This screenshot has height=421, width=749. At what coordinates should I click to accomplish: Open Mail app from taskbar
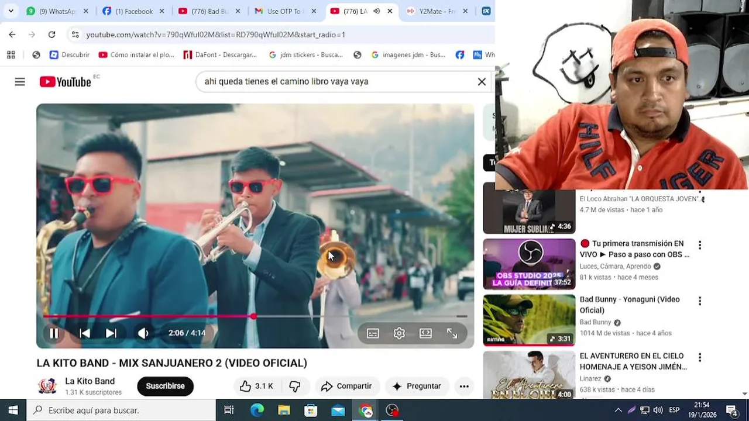click(338, 410)
